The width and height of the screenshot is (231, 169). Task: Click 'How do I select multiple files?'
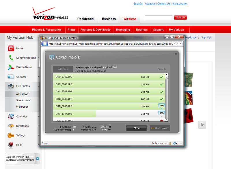point(91,71)
